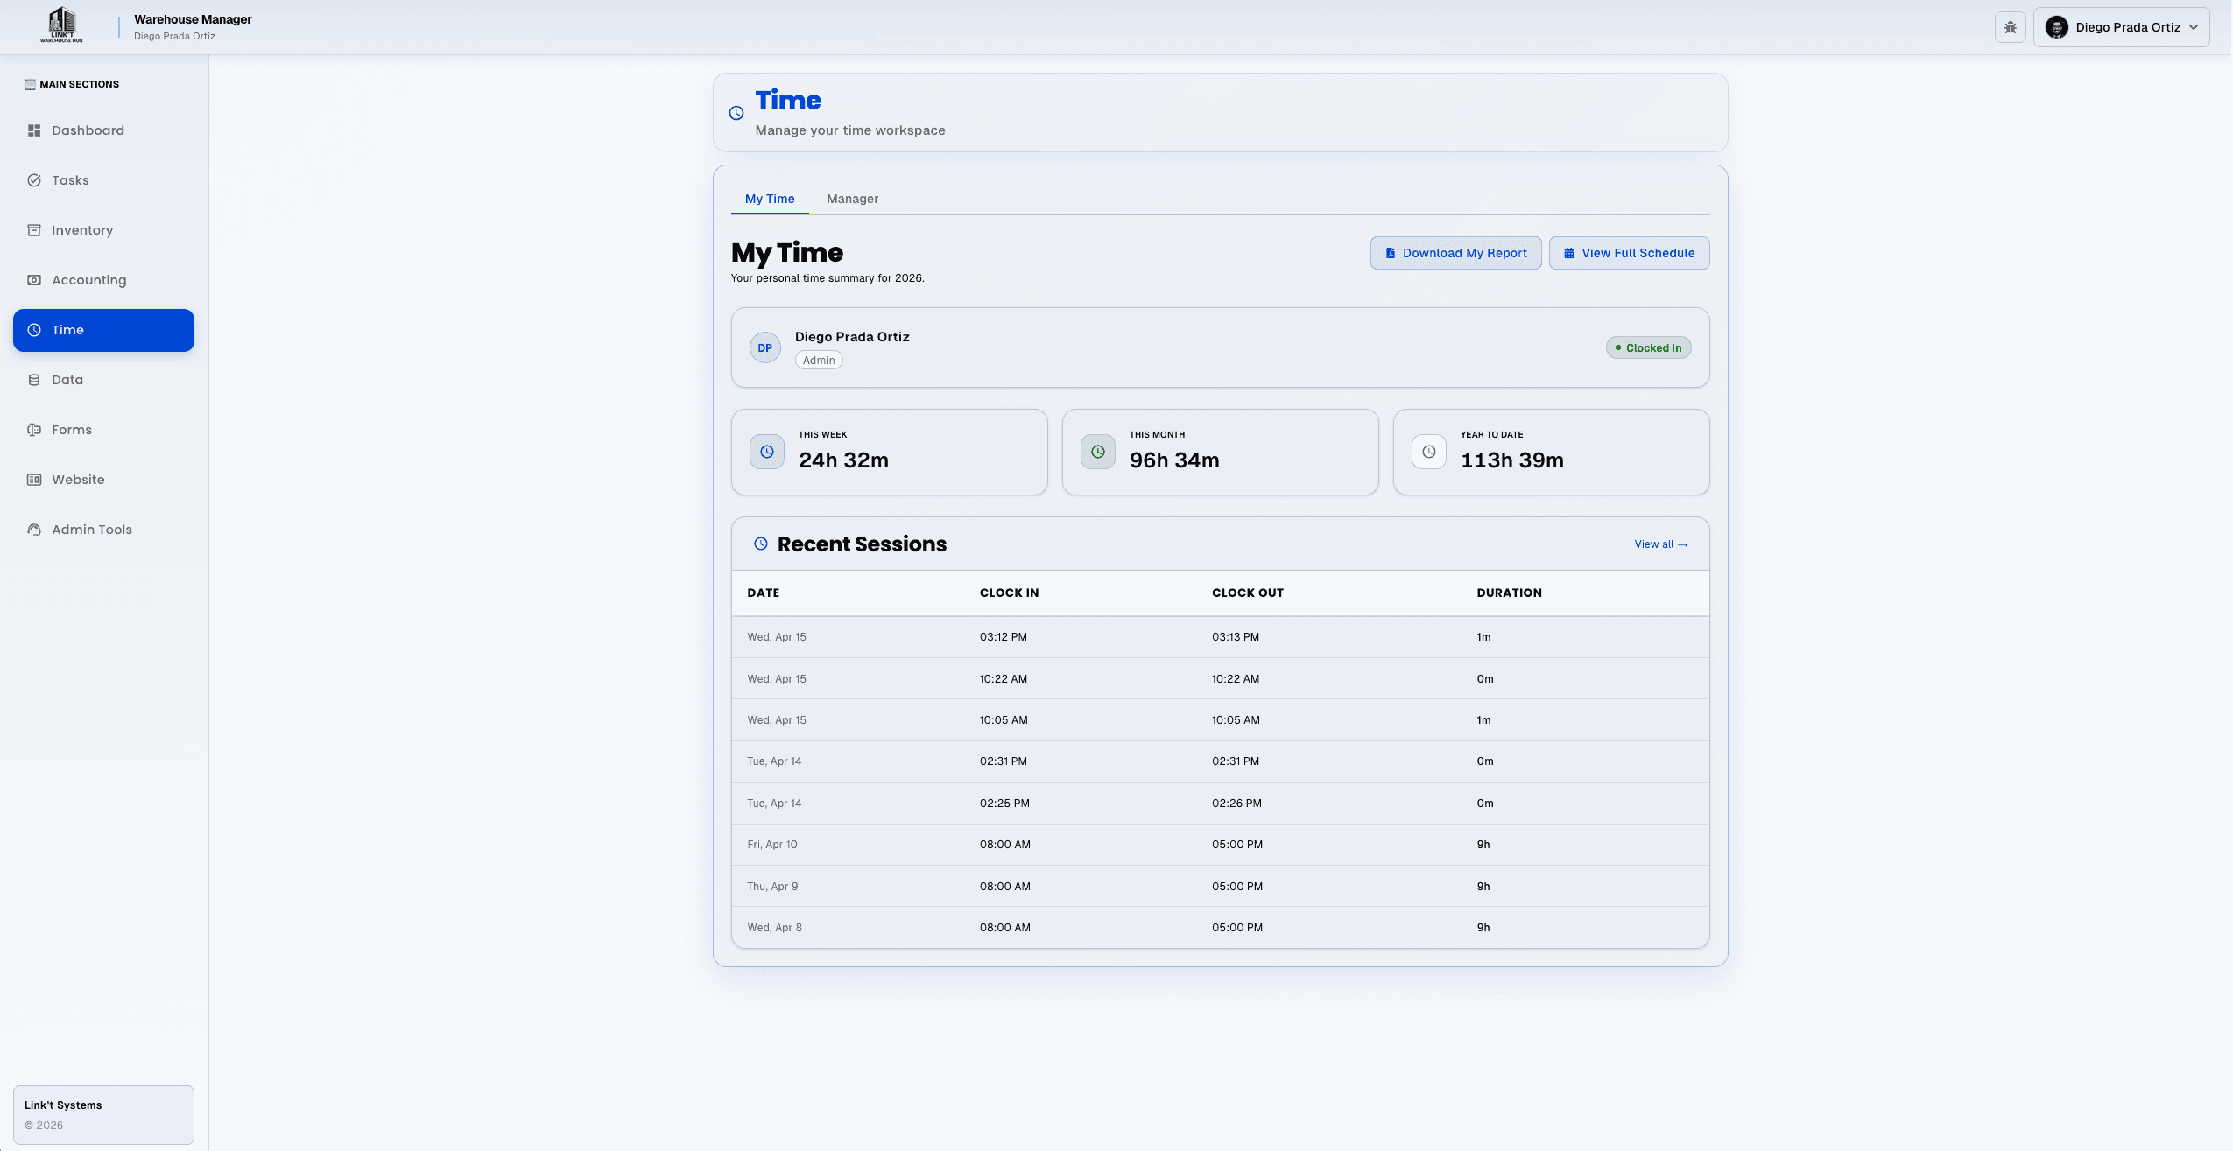Click the Link't Warehouse Hub logo

tap(61, 25)
